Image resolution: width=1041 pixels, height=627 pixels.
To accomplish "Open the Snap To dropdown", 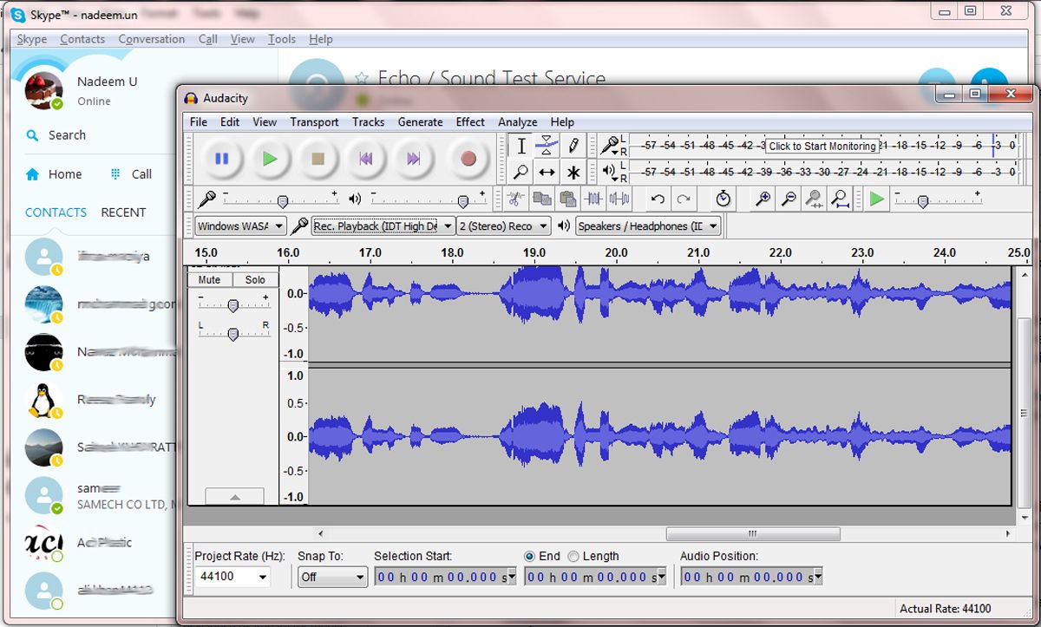I will click(333, 577).
